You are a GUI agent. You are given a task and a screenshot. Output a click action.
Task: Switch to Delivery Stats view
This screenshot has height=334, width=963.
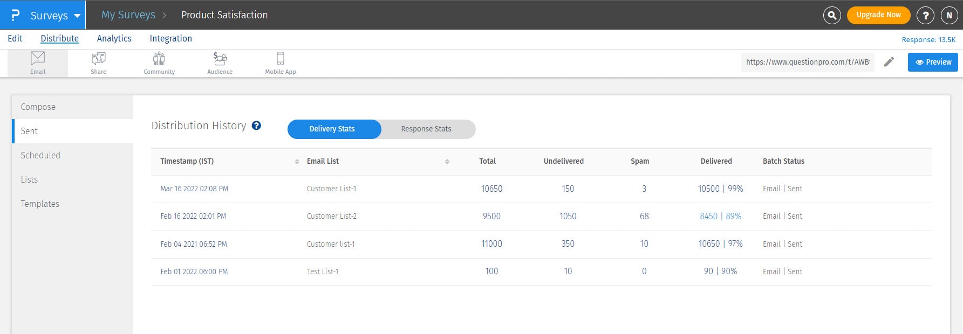pyautogui.click(x=332, y=129)
